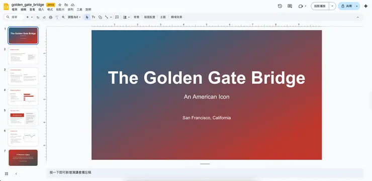The image size is (372, 181).
Task: Open the 排列 menu
Action: (70, 10)
